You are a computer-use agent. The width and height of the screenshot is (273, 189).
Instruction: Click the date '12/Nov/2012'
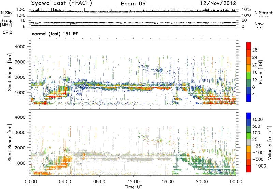tap(218, 3)
